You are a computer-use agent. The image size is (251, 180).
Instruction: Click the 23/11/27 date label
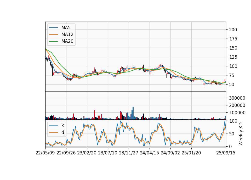[x=129, y=153]
